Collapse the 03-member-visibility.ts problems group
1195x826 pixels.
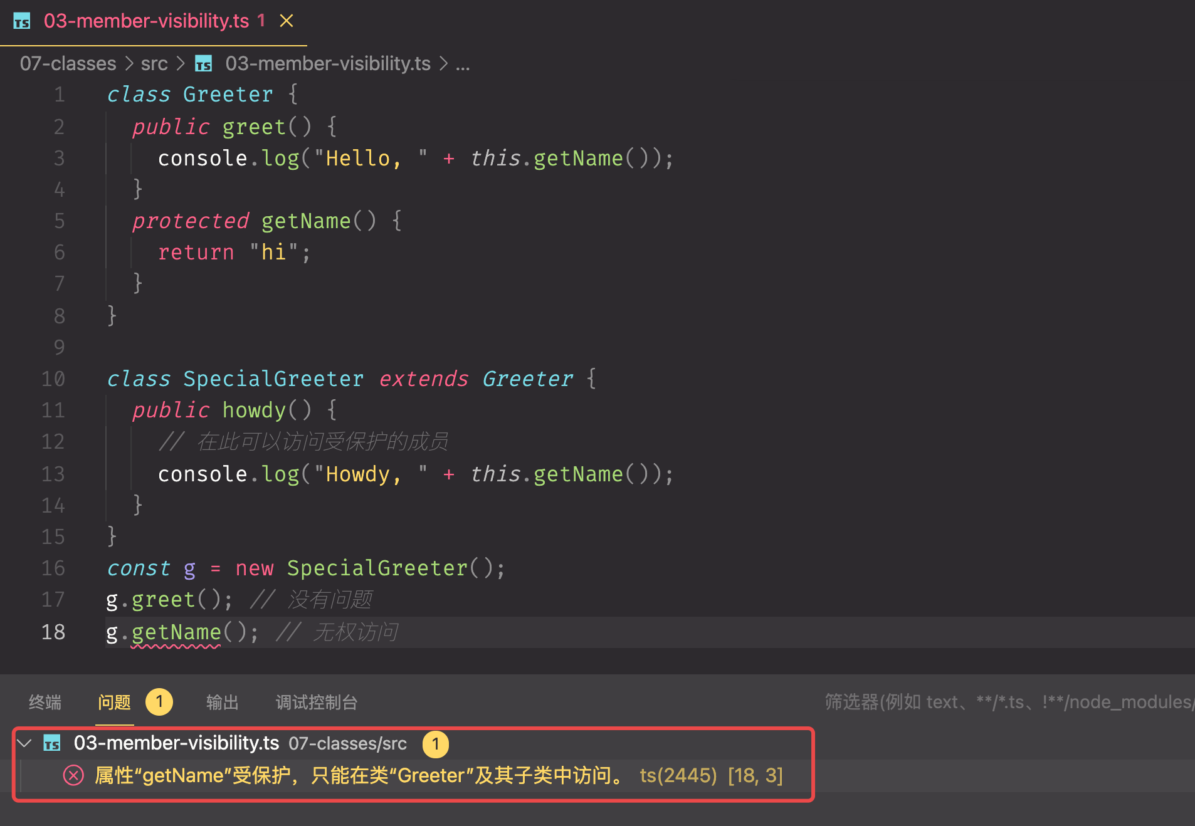[x=24, y=743]
